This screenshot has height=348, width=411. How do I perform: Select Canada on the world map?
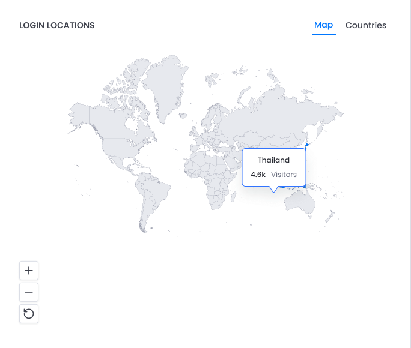click(113, 122)
